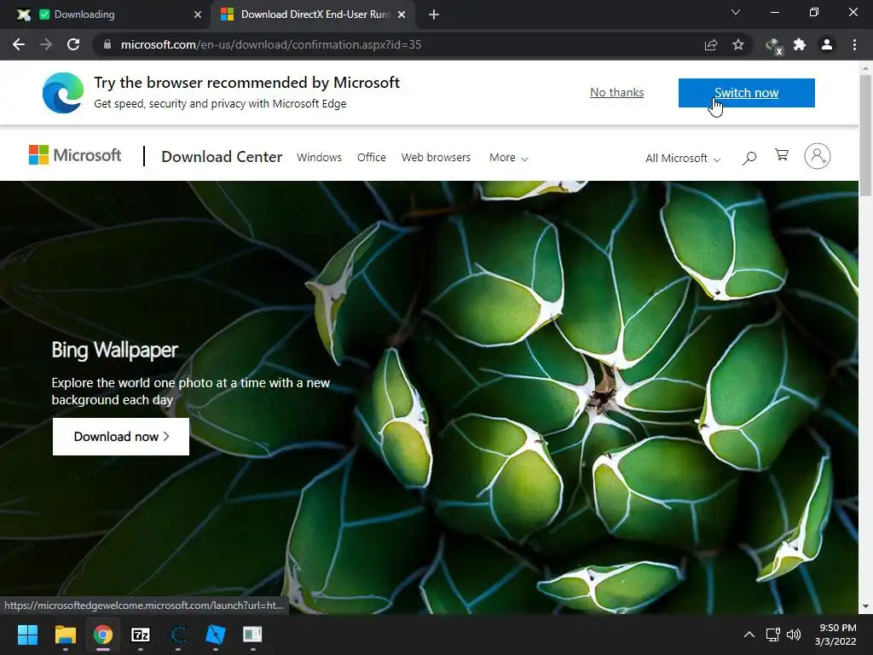The height and width of the screenshot is (655, 873).
Task: Click the scrollbar down arrow
Action: pos(865,606)
